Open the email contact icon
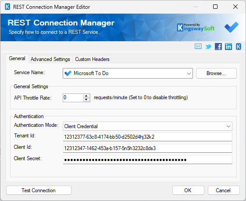Screen dimensions: 246x201 pyautogui.click(x=198, y=47)
